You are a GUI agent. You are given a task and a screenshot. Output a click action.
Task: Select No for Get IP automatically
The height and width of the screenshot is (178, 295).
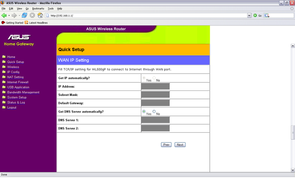[154, 78]
